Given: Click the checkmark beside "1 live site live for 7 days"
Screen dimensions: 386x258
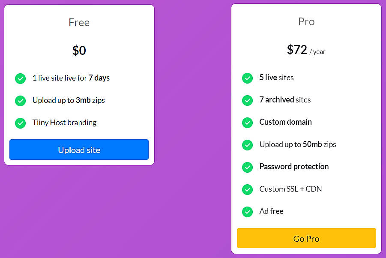Looking at the screenshot, I should point(20,79).
